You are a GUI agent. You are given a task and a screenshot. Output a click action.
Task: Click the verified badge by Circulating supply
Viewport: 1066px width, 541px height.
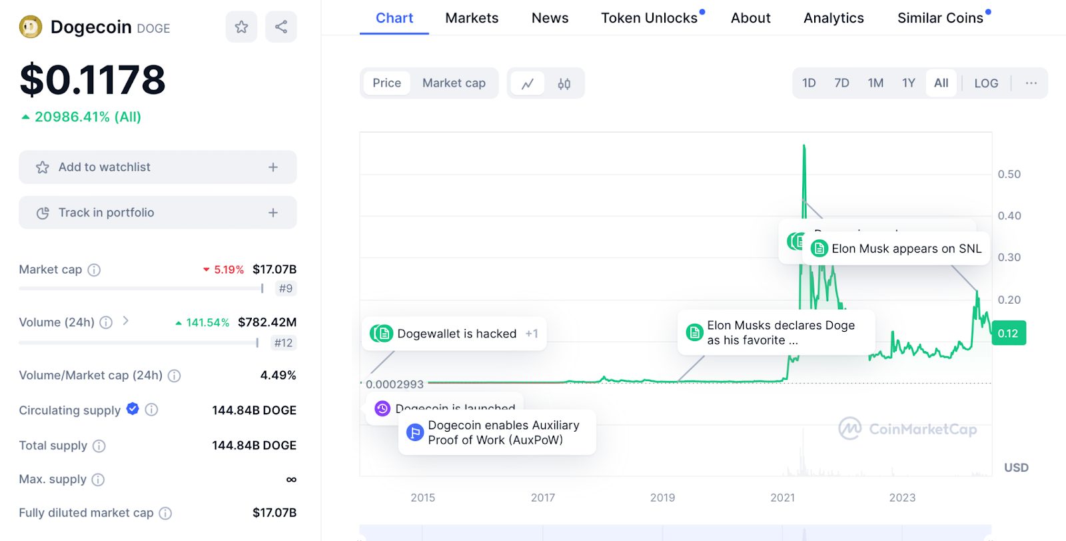click(133, 409)
